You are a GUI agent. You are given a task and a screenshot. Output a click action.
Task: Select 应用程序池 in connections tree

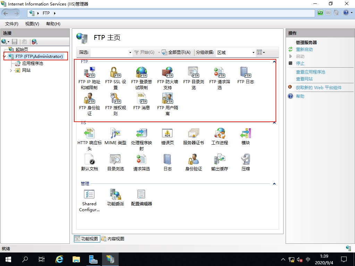32,63
